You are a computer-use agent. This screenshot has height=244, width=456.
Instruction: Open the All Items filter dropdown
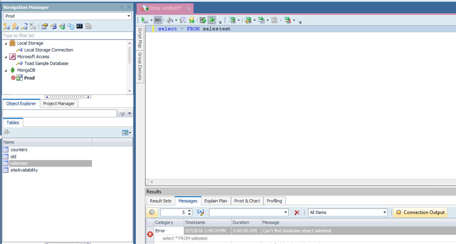click(385, 213)
